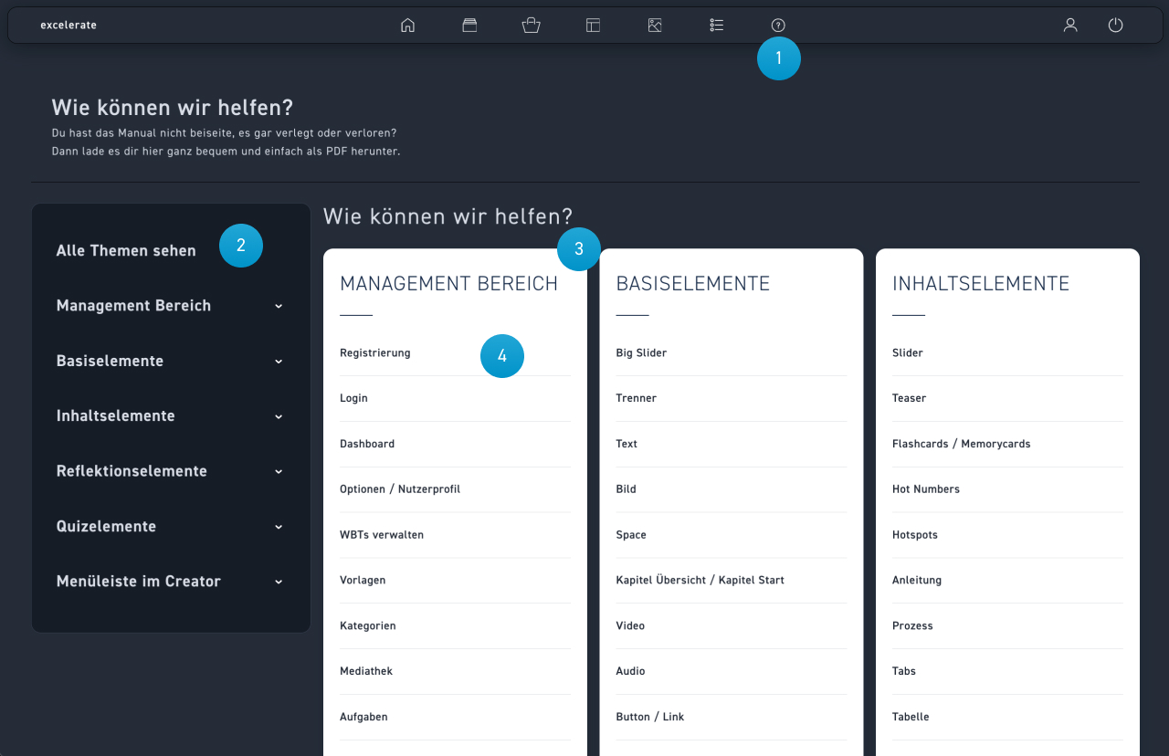The width and height of the screenshot is (1169, 756).
Task: Click the home icon in top navigation
Action: click(407, 26)
